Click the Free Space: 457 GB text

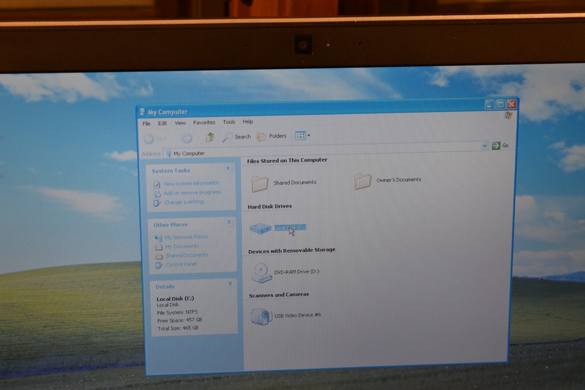tap(180, 320)
